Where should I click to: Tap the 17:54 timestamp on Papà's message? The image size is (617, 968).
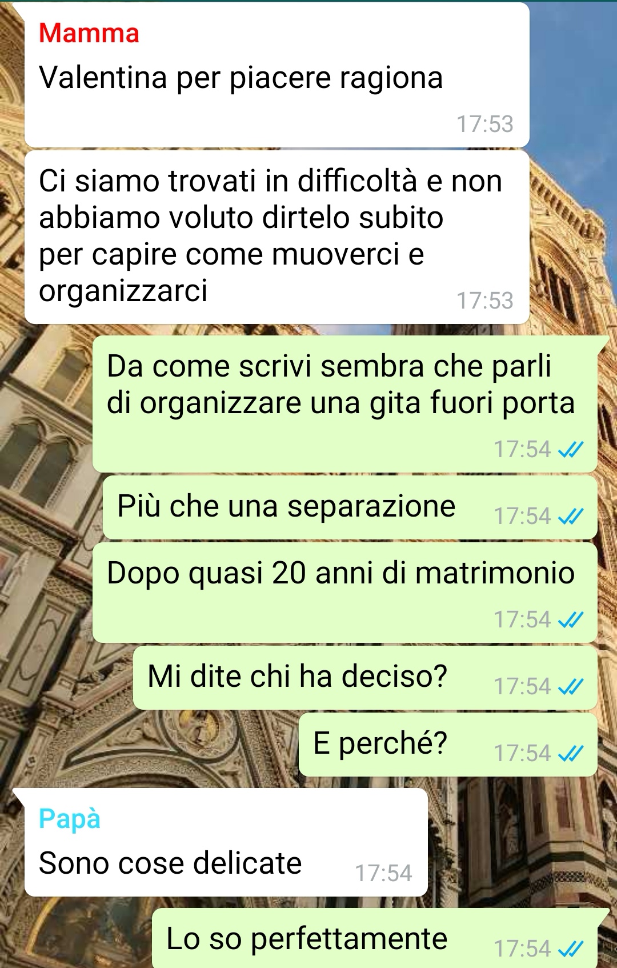[383, 873]
